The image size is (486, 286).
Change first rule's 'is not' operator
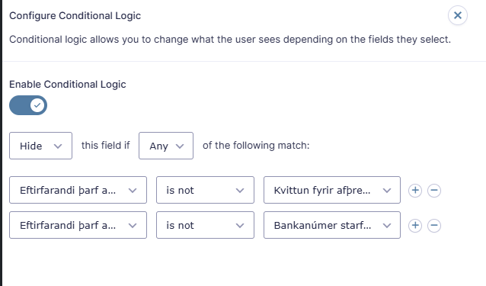tap(205, 190)
